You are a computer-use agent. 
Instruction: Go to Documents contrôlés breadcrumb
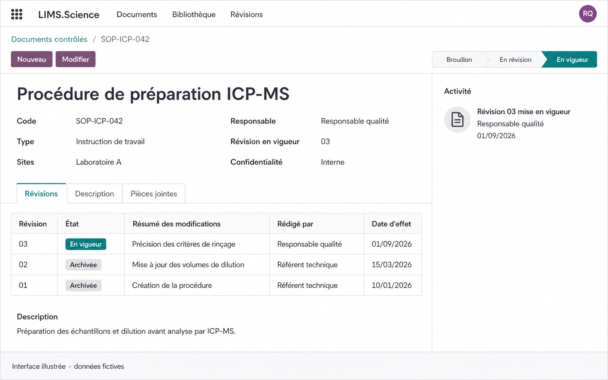(x=49, y=39)
